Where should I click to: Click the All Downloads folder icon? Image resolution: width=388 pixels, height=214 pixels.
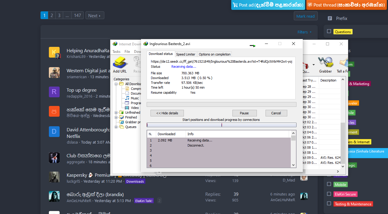coord(122,84)
